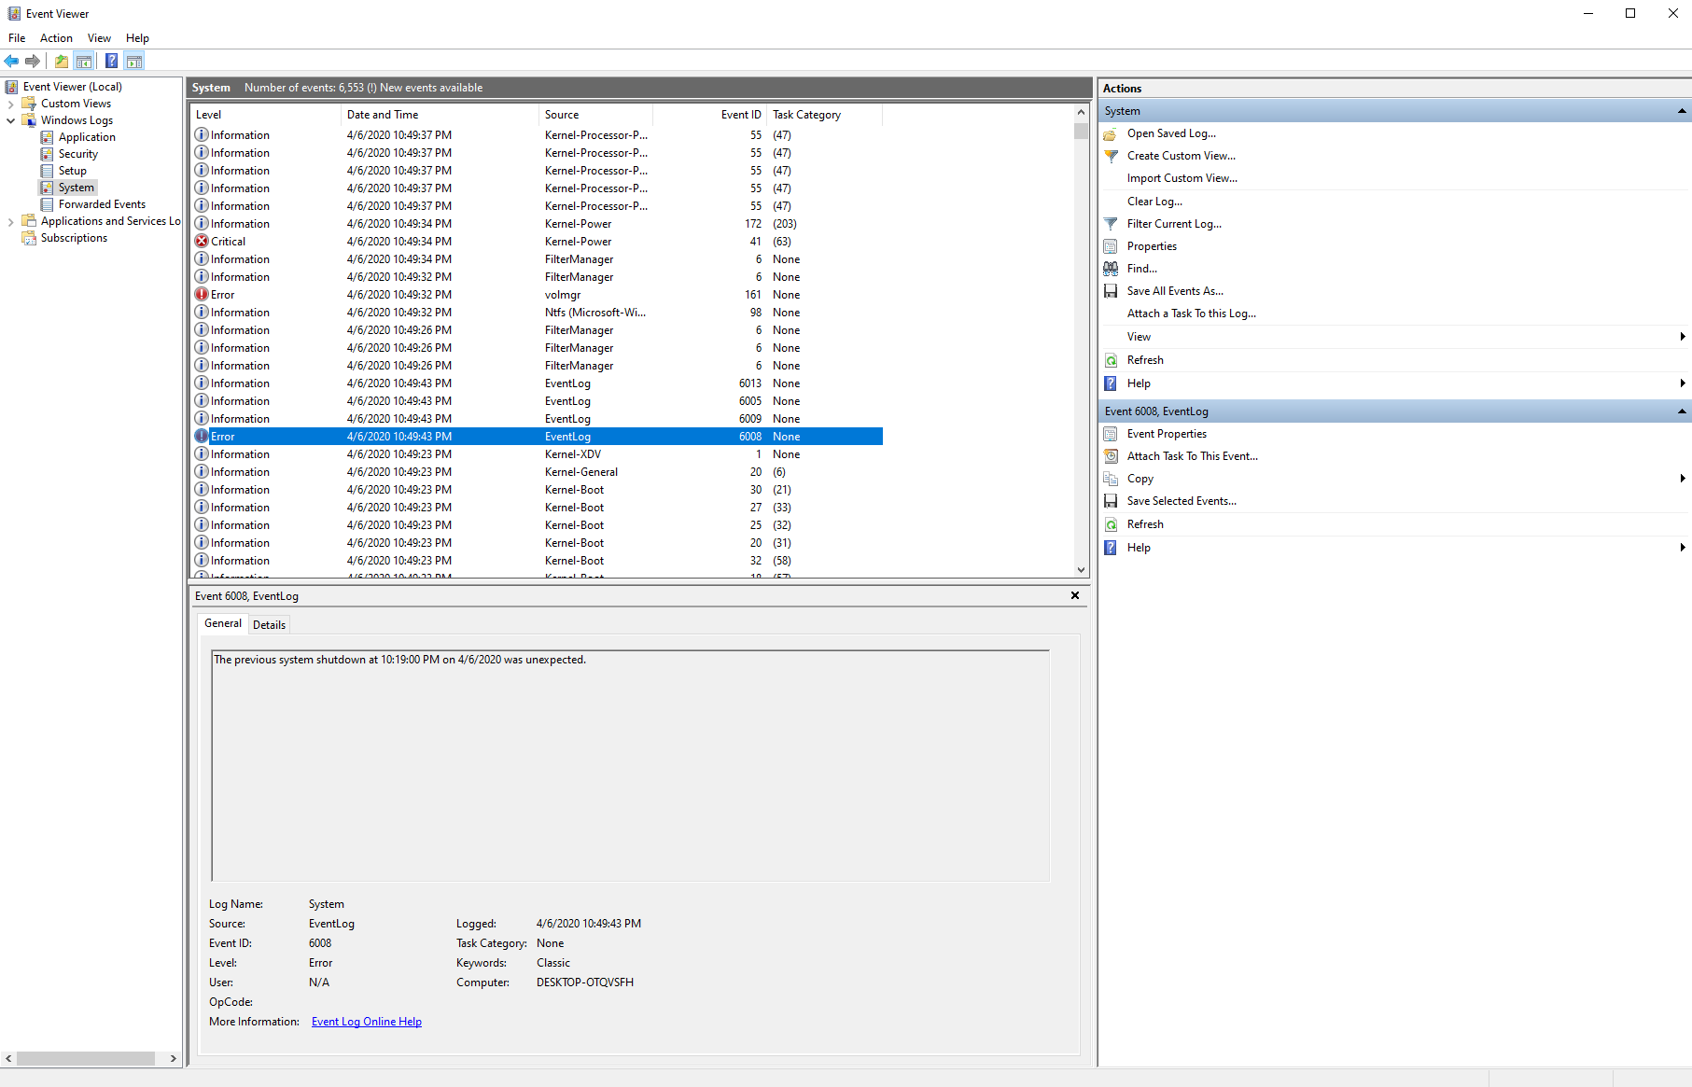Click event list scrollbar down arrow
Image resolution: width=1692 pixels, height=1087 pixels.
pos(1081,569)
